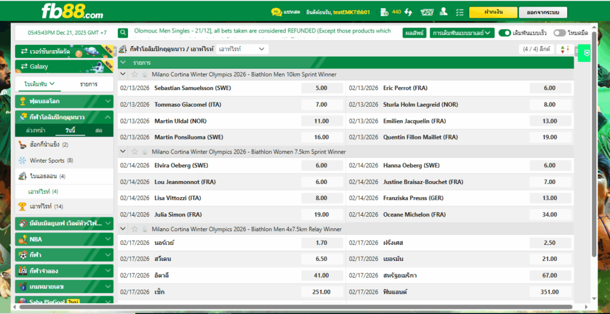Open the เวอร์ชันกะทัดรัด compact version banner

tap(64, 51)
